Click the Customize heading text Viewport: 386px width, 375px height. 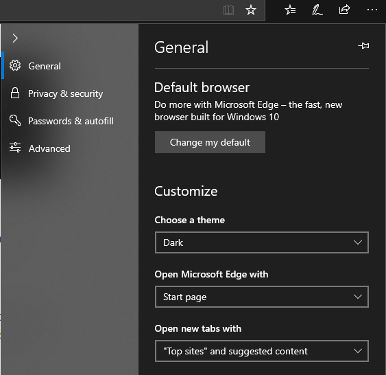(186, 191)
